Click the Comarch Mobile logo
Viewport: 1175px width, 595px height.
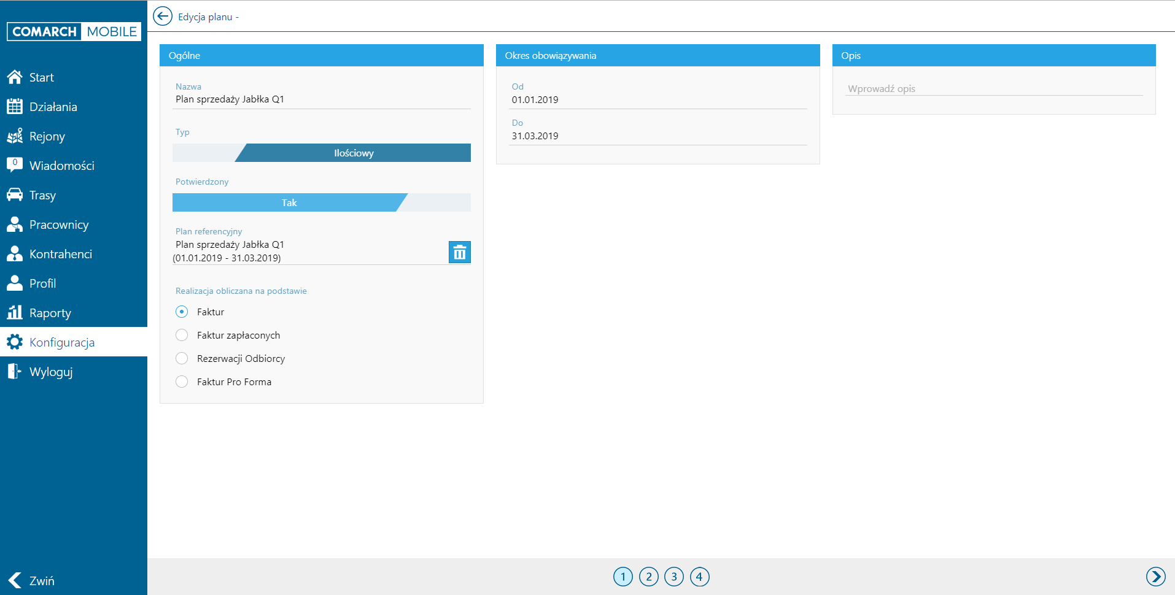(x=74, y=31)
